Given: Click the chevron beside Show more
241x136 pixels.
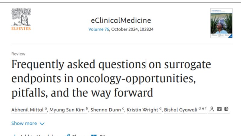Looking at the screenshot, I should click(42, 124).
